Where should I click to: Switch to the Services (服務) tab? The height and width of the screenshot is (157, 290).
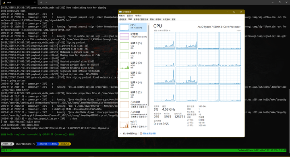(x=174, y=19)
